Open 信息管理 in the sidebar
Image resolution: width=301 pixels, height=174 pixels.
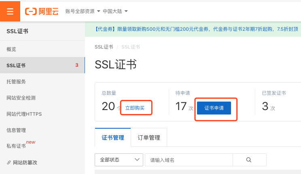click(x=17, y=130)
